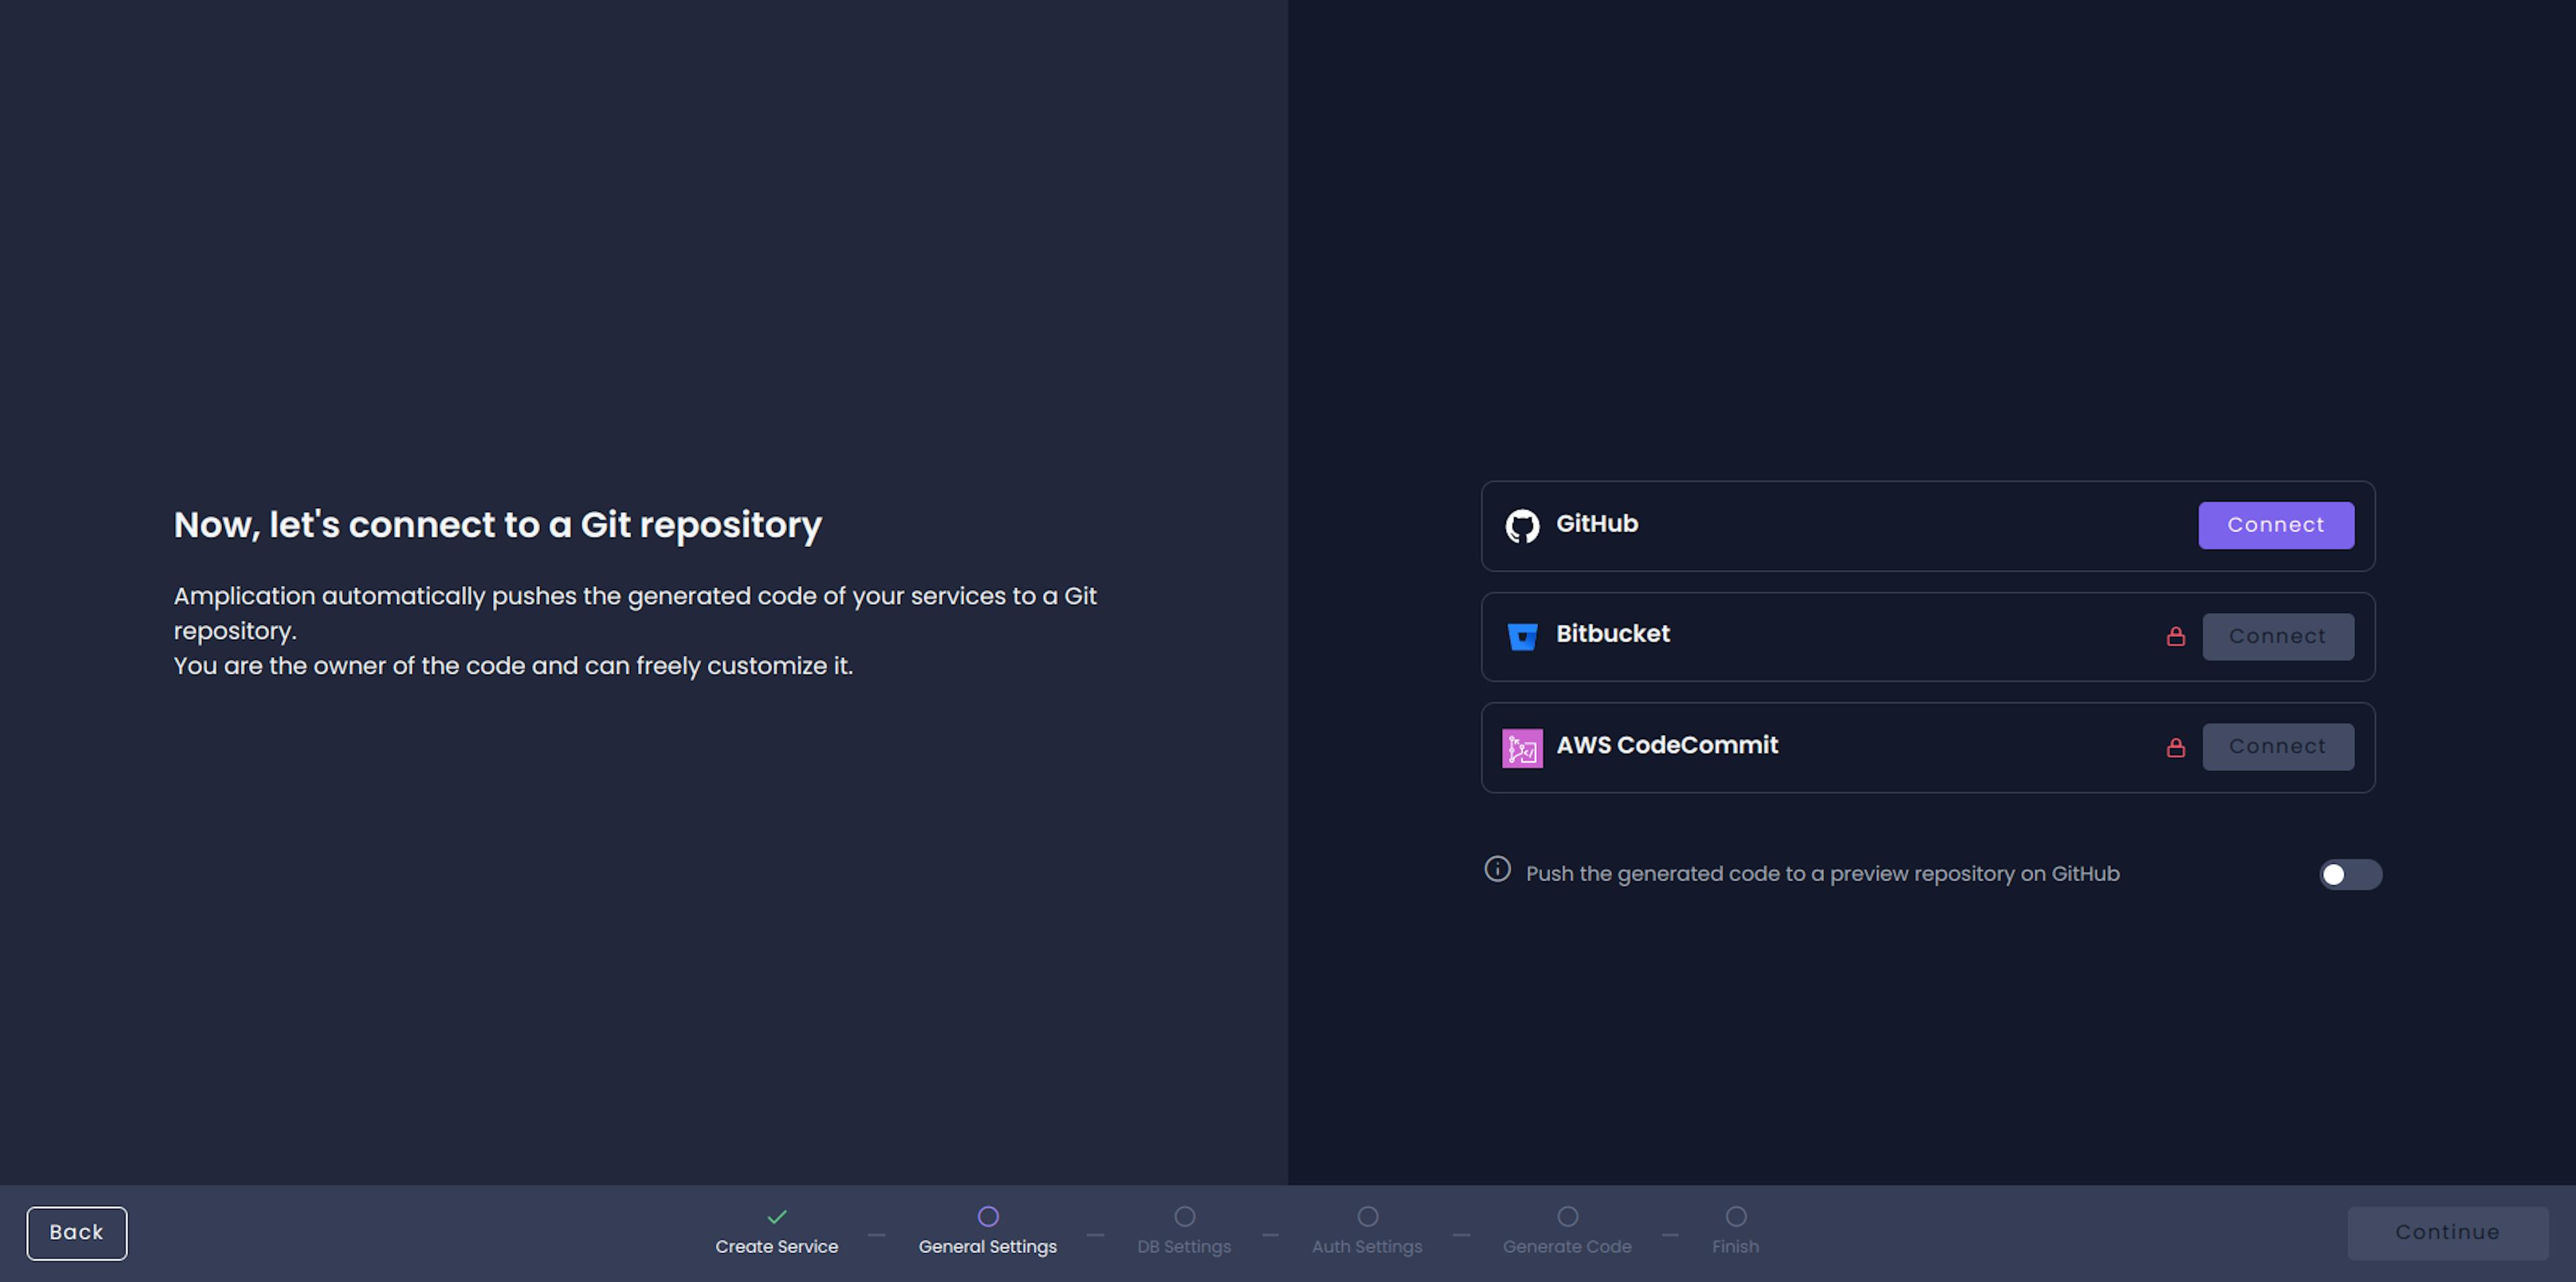Screen dimensions: 2576x1282
Task: Toggle the push to preview repository switch
Action: 2350,875
